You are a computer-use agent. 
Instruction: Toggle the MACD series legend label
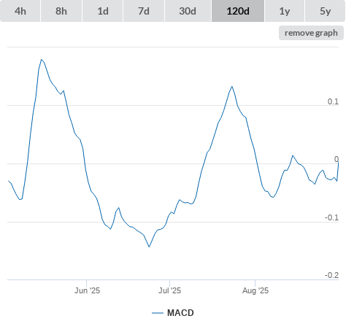tap(180, 313)
